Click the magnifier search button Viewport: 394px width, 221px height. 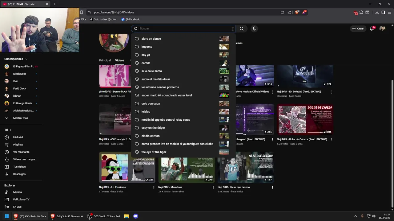click(x=242, y=29)
